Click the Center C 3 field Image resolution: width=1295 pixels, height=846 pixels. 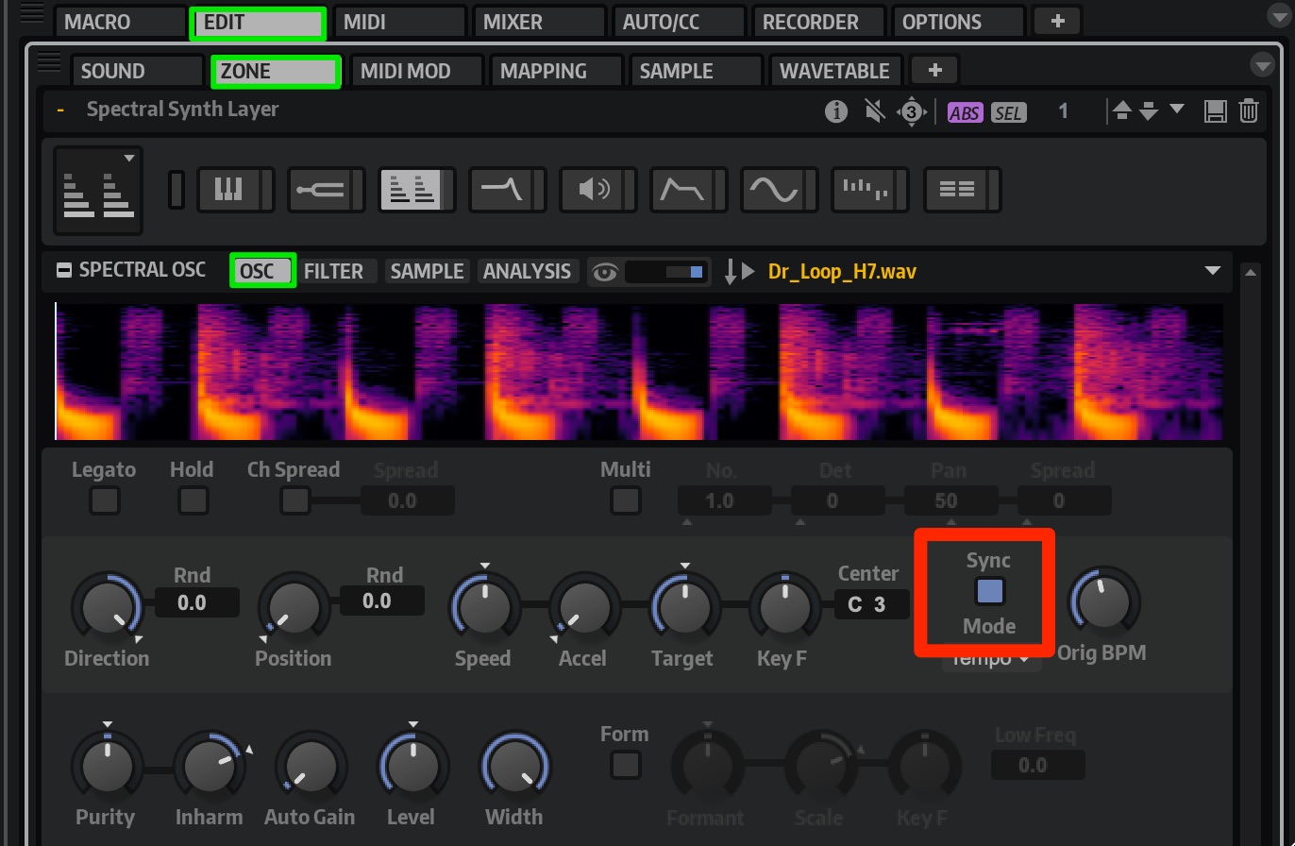pos(872,604)
